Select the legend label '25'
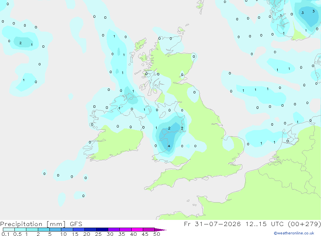 [99, 234]
